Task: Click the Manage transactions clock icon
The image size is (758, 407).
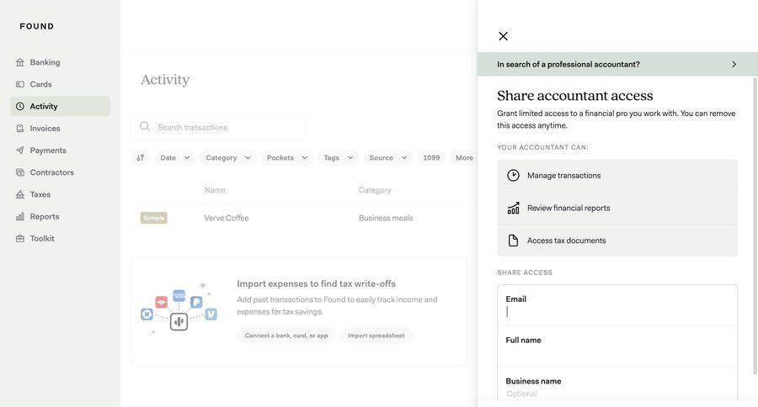Action: click(x=513, y=175)
